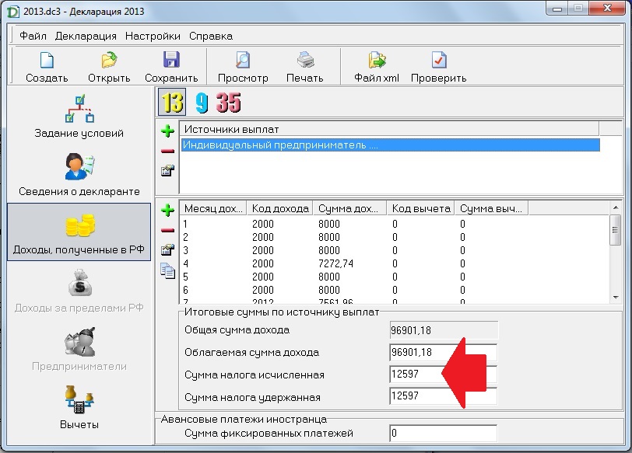Open Сведения о декларанте section
This screenshot has height=453, width=632.
point(79,175)
